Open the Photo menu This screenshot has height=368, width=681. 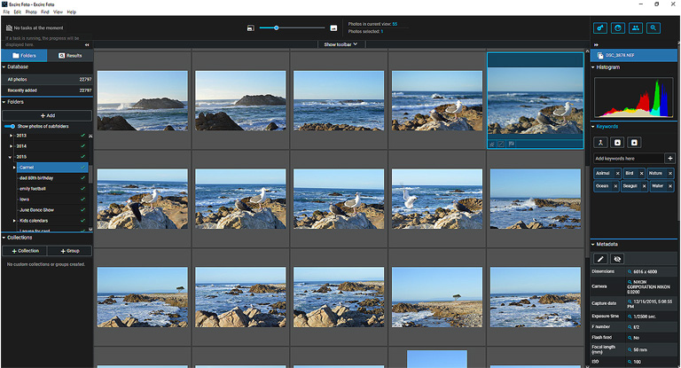[x=31, y=12]
